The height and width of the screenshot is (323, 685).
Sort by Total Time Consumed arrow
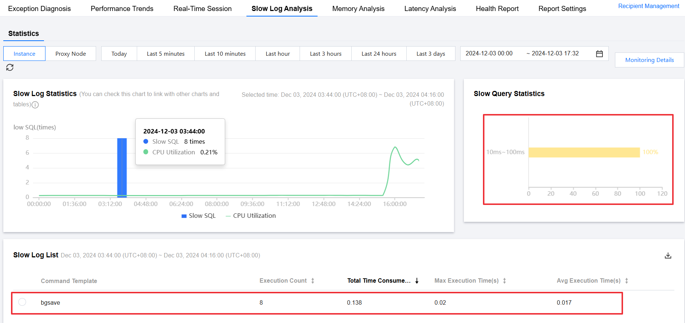click(x=417, y=281)
